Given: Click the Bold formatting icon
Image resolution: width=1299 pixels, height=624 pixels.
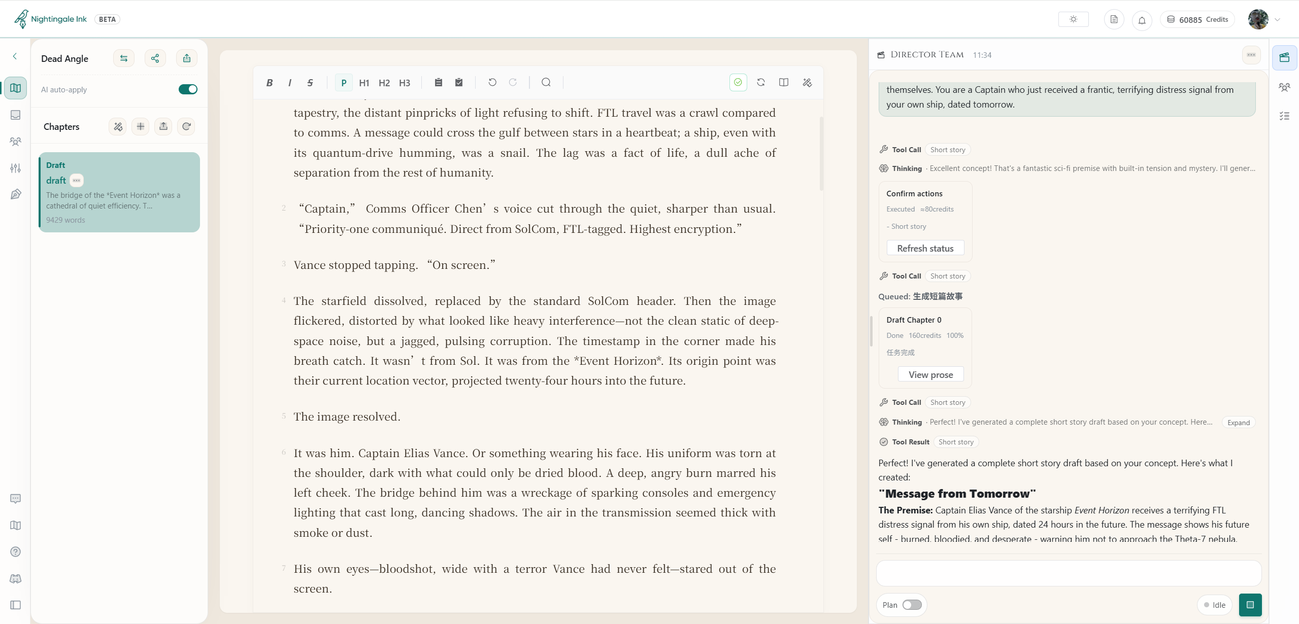Looking at the screenshot, I should (270, 83).
